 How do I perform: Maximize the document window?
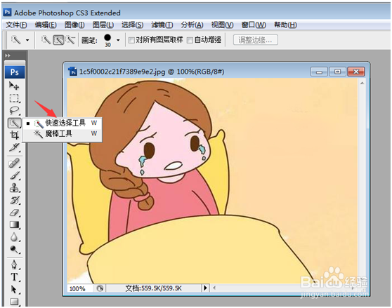pyautogui.click(x=337, y=72)
